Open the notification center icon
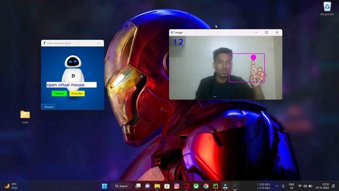Screen dimensions: 339x191 333,186
